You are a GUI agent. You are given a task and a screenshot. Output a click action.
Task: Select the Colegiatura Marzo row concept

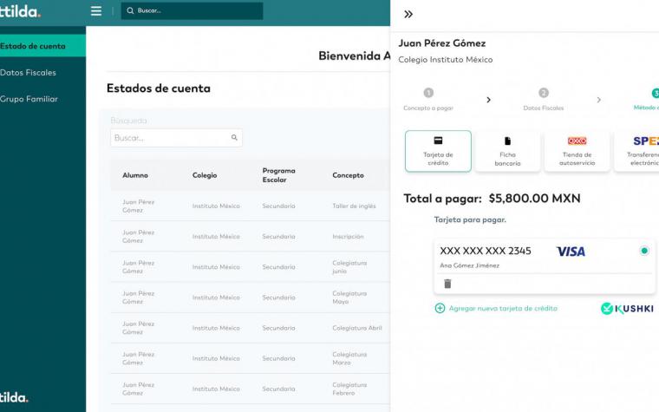(349, 358)
